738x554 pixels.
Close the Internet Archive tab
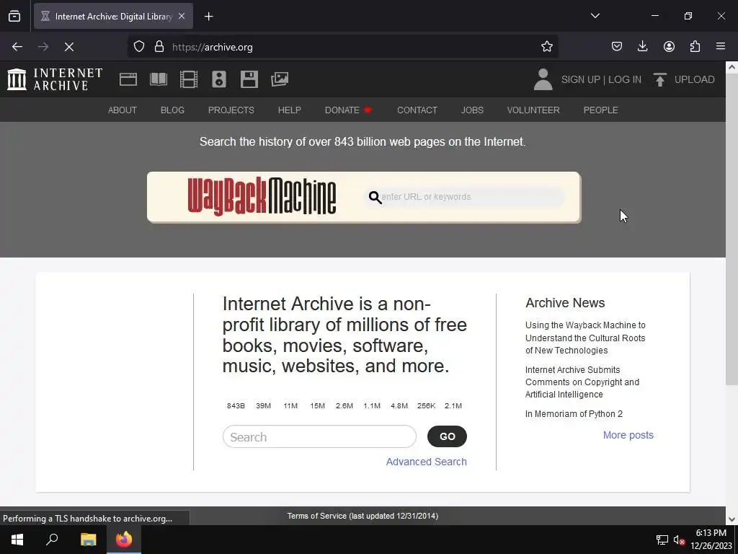tap(182, 16)
